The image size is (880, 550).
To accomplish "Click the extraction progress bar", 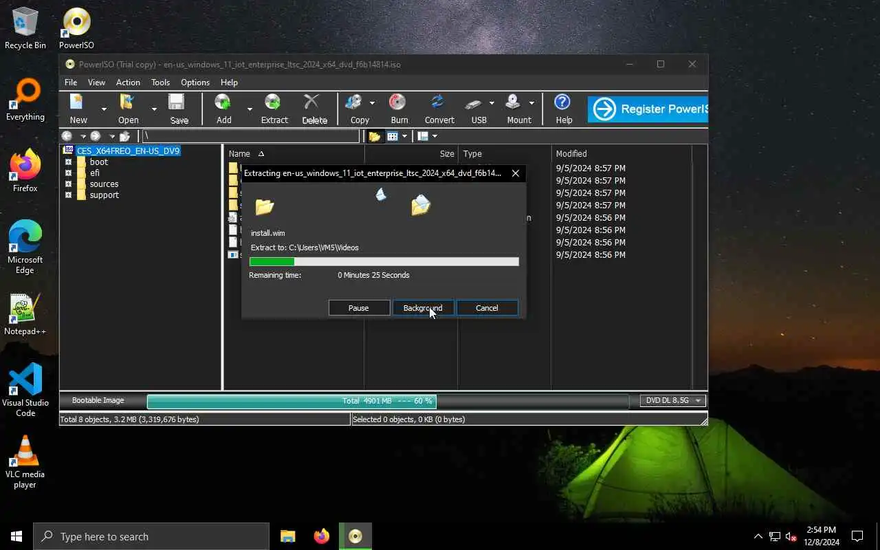I will point(384,261).
